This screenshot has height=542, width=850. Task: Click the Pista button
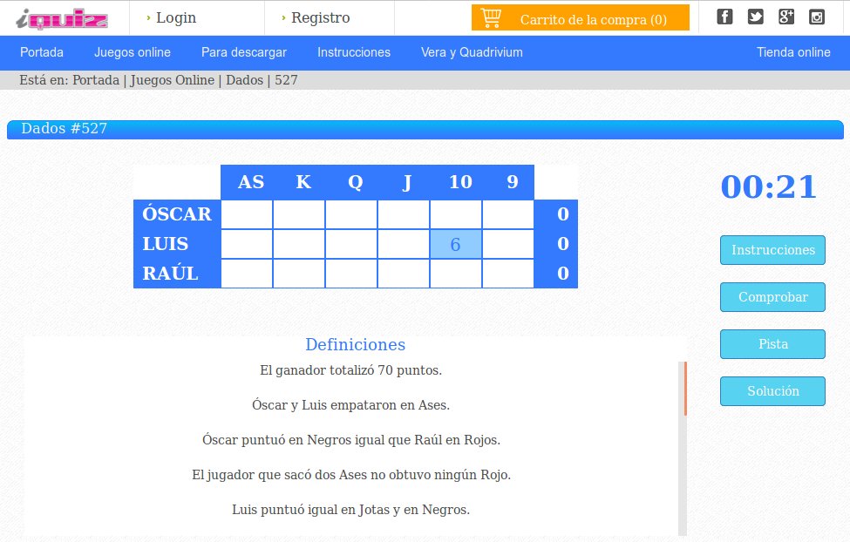772,344
